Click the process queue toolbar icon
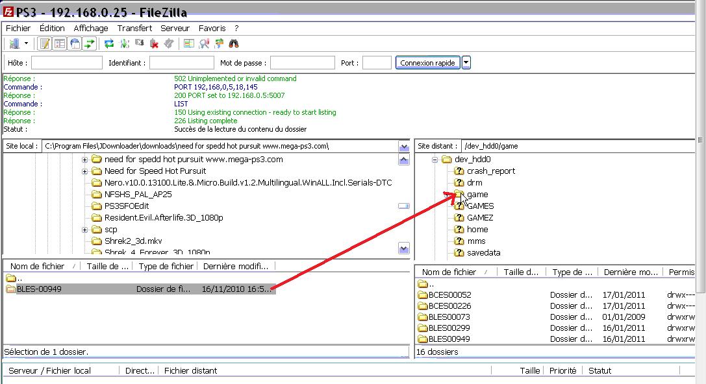The height and width of the screenshot is (384, 706). [124, 43]
